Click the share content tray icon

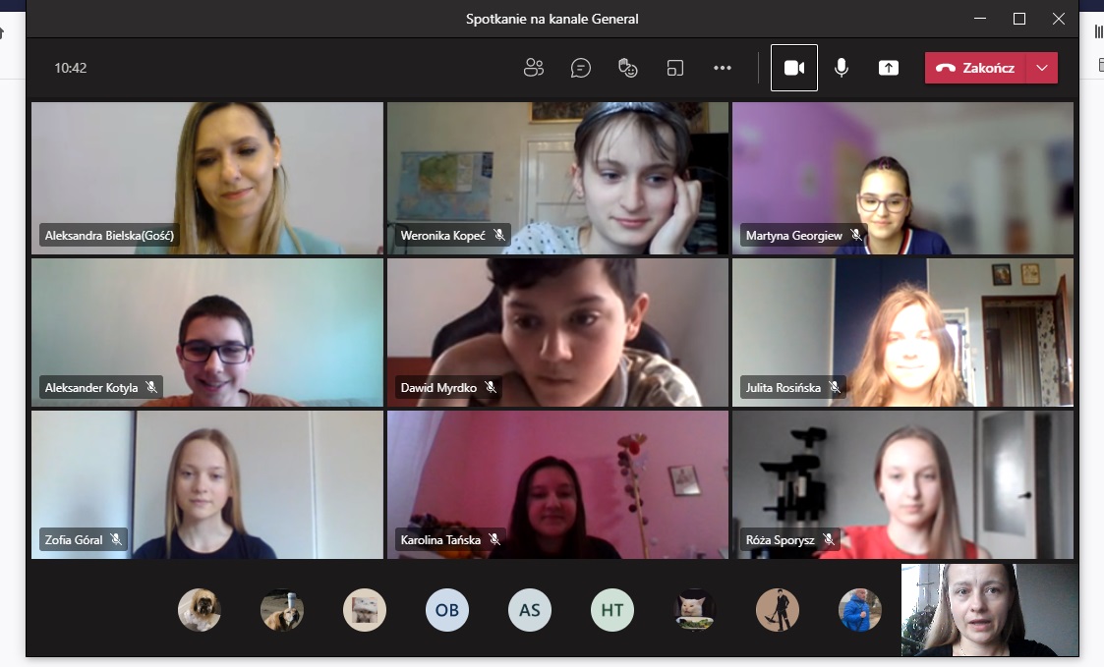(889, 68)
